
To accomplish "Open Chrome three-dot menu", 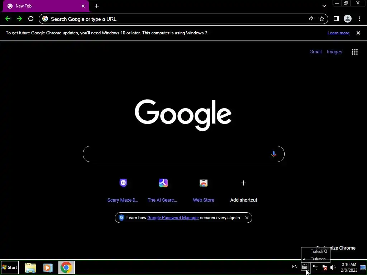I will 359,19.
